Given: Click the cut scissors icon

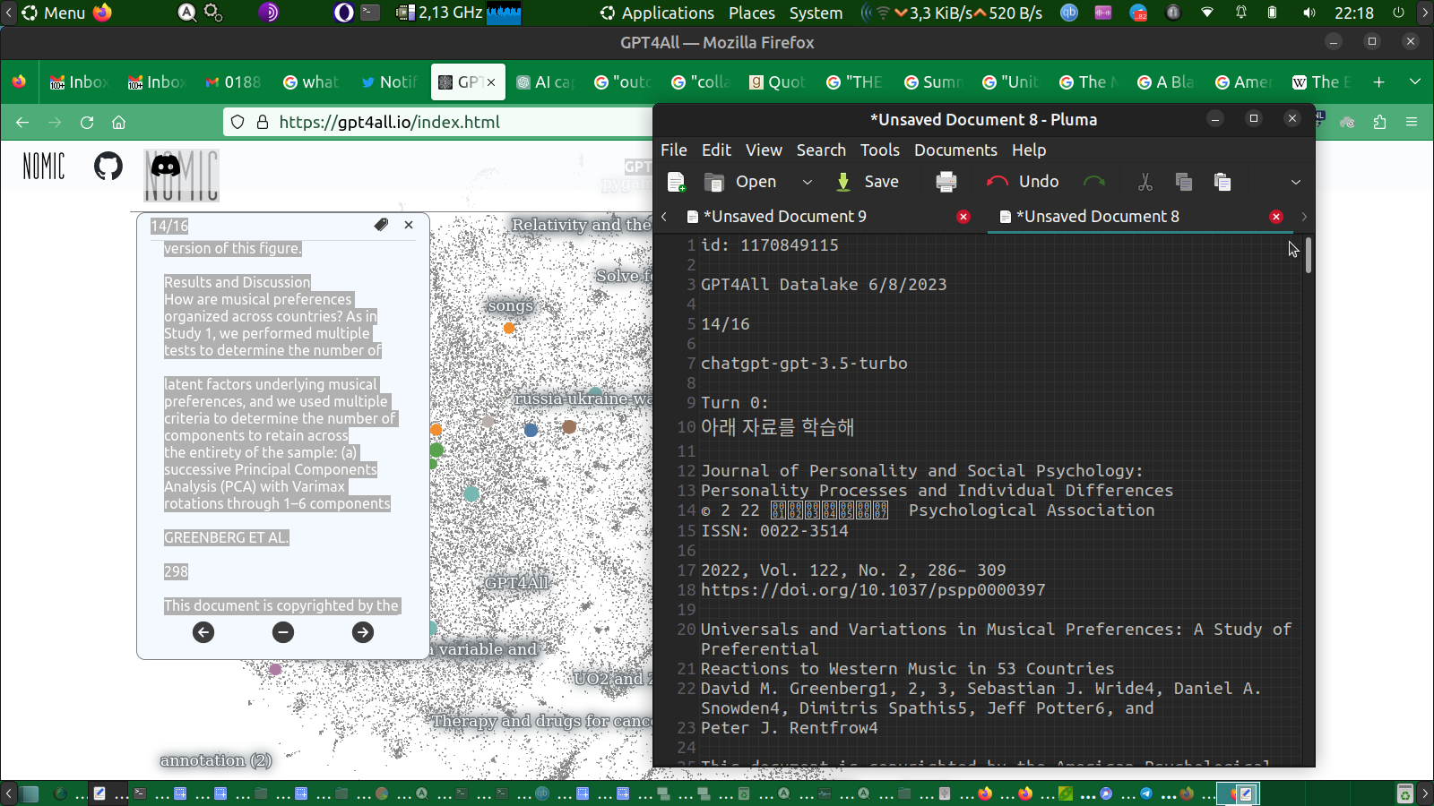Looking at the screenshot, I should click(x=1145, y=182).
